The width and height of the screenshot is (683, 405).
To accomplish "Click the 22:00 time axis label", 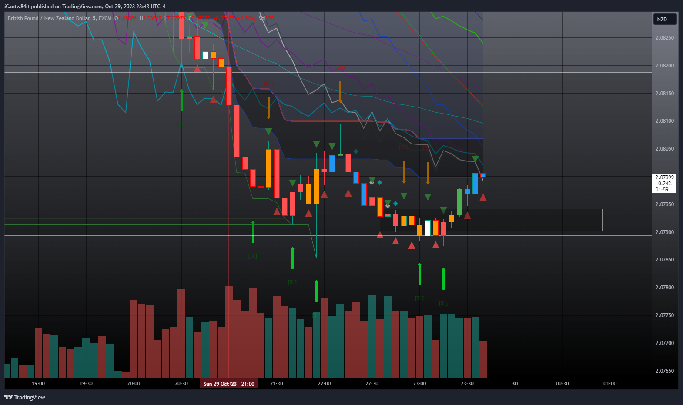I will (324, 384).
